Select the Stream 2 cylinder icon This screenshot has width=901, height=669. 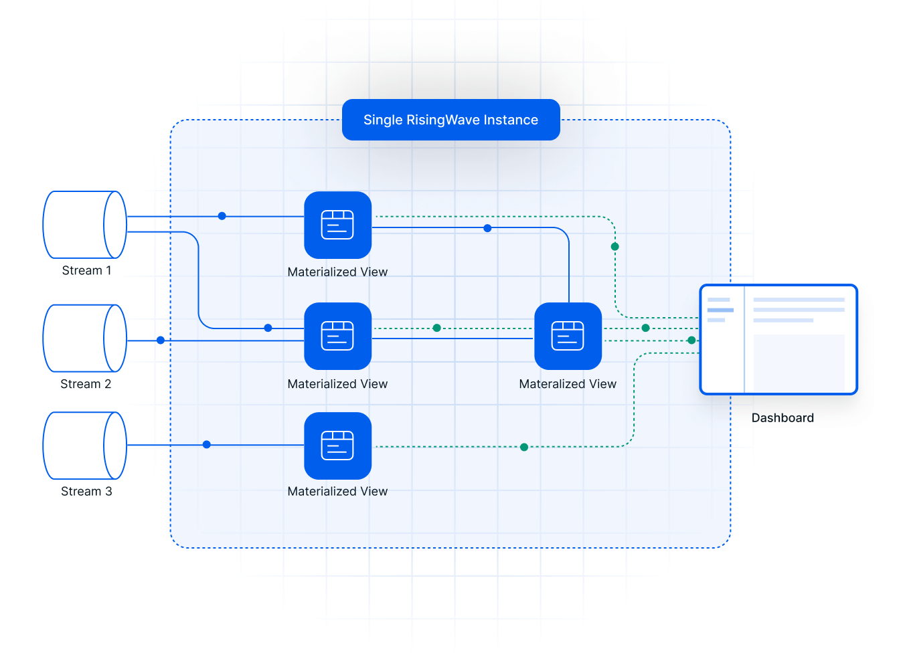click(84, 339)
